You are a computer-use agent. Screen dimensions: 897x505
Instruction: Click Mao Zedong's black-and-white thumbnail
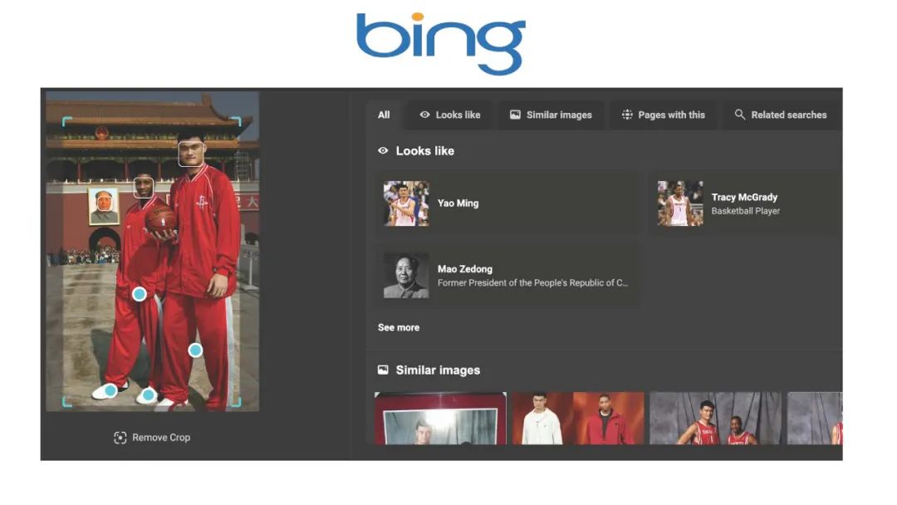(x=406, y=276)
